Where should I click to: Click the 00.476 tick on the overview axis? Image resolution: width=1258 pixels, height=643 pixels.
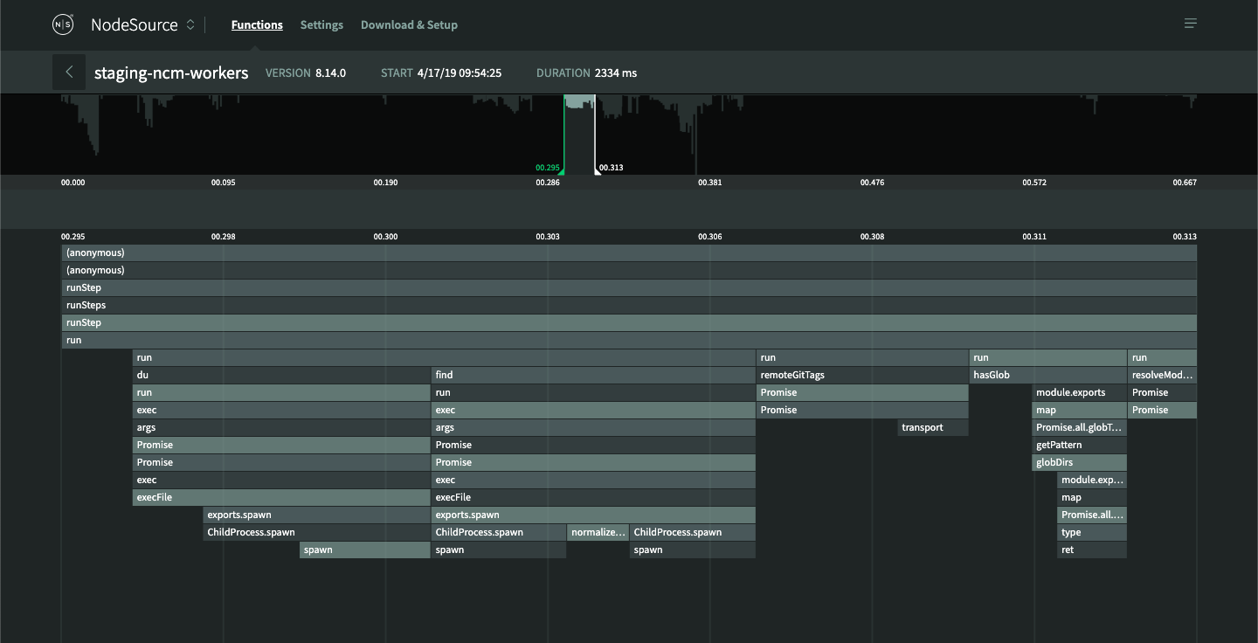[872, 183]
